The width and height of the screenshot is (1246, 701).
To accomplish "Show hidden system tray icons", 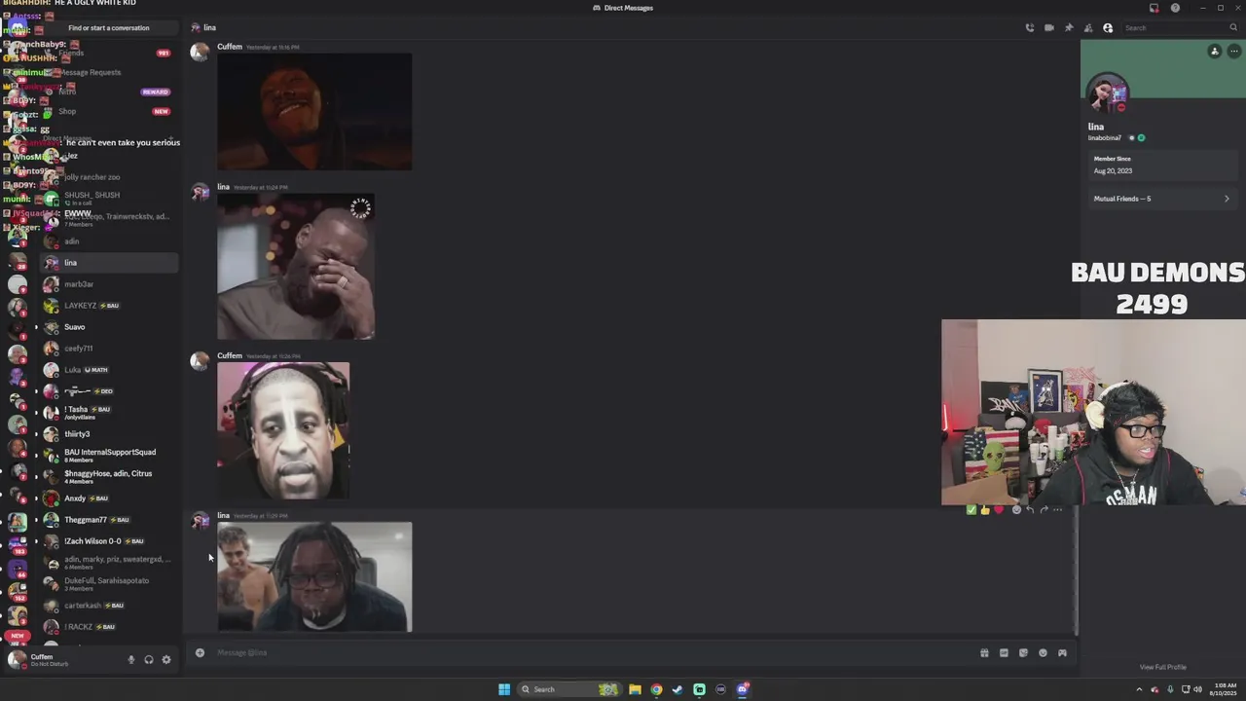I will click(x=1139, y=689).
